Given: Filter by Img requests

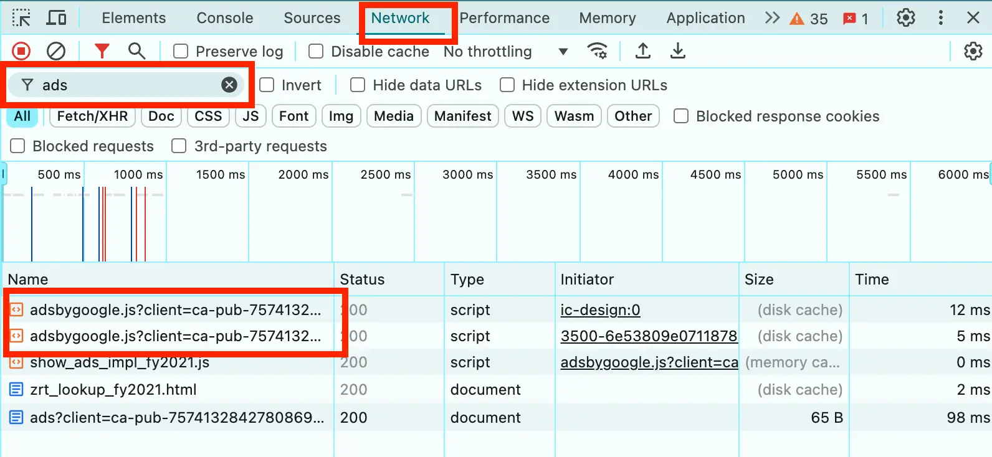Looking at the screenshot, I should (341, 116).
